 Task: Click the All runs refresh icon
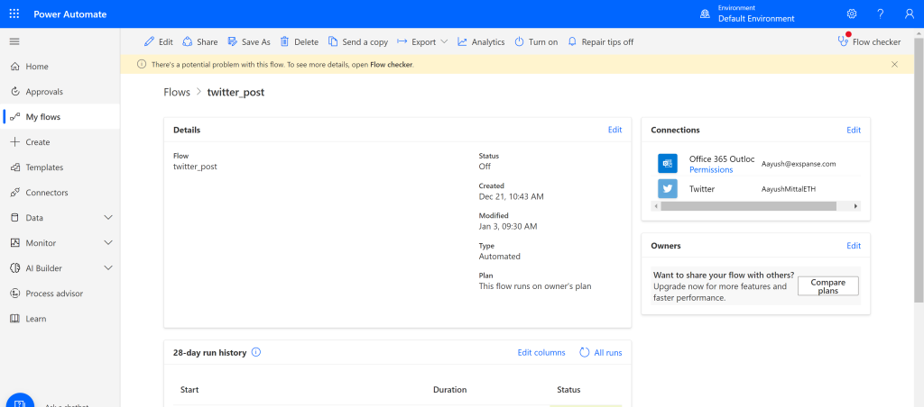(585, 352)
